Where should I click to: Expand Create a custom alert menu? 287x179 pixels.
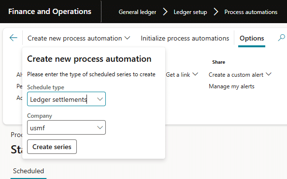[240, 75]
